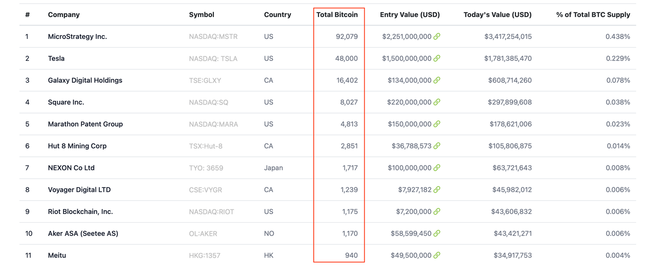
Task: Open Marathon Patent Group source link icon
Action: 437,124
